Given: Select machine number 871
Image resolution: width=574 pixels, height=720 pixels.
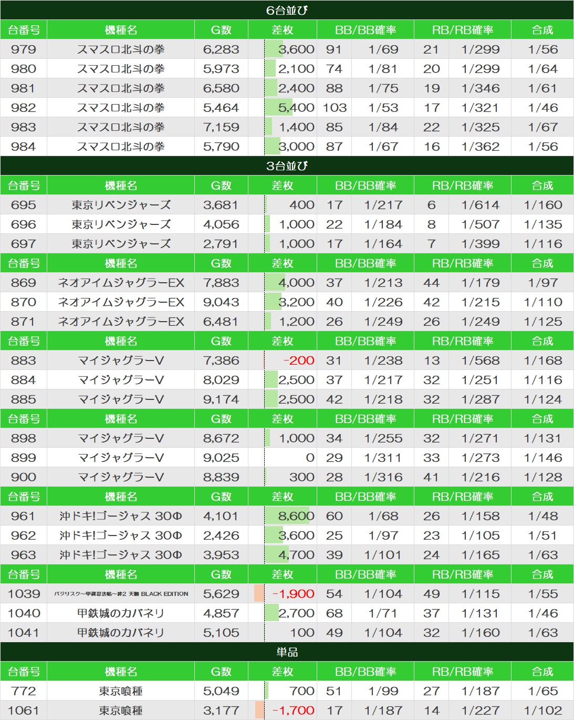Looking at the screenshot, I should coord(24,322).
